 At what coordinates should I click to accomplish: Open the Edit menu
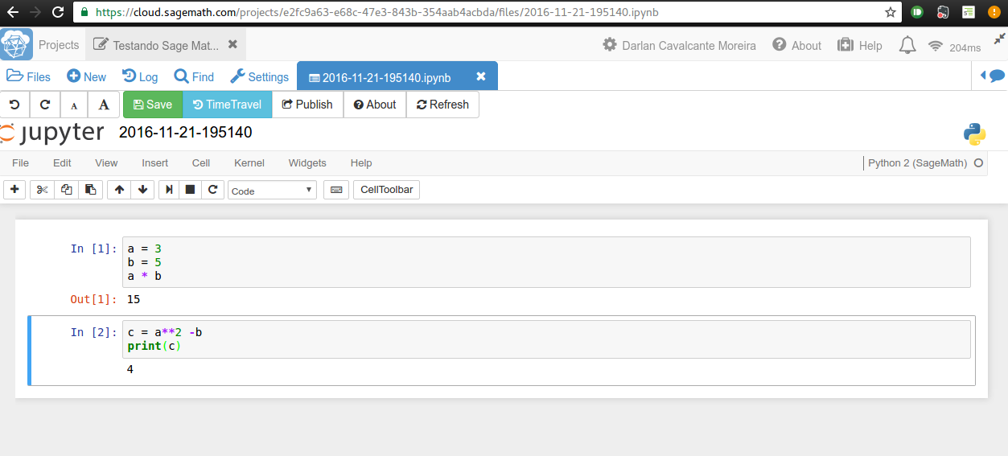62,162
